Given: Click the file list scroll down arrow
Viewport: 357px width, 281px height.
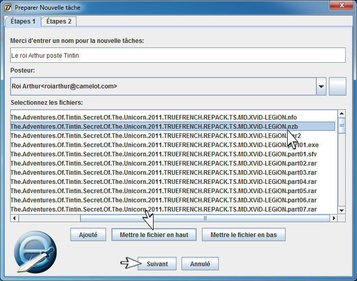Looking at the screenshot, I should (x=342, y=210).
